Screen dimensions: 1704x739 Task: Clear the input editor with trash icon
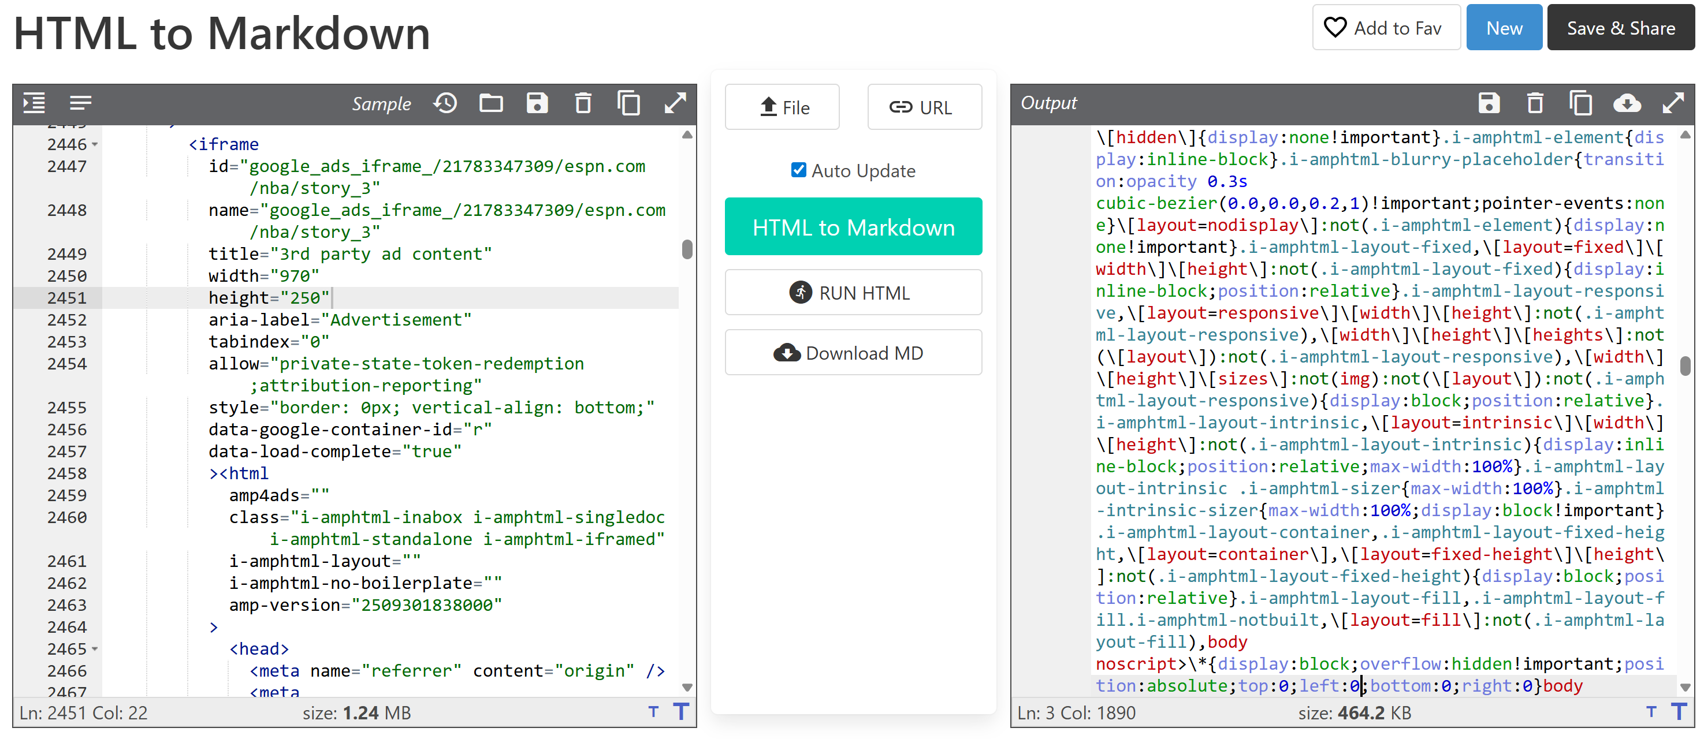[583, 103]
